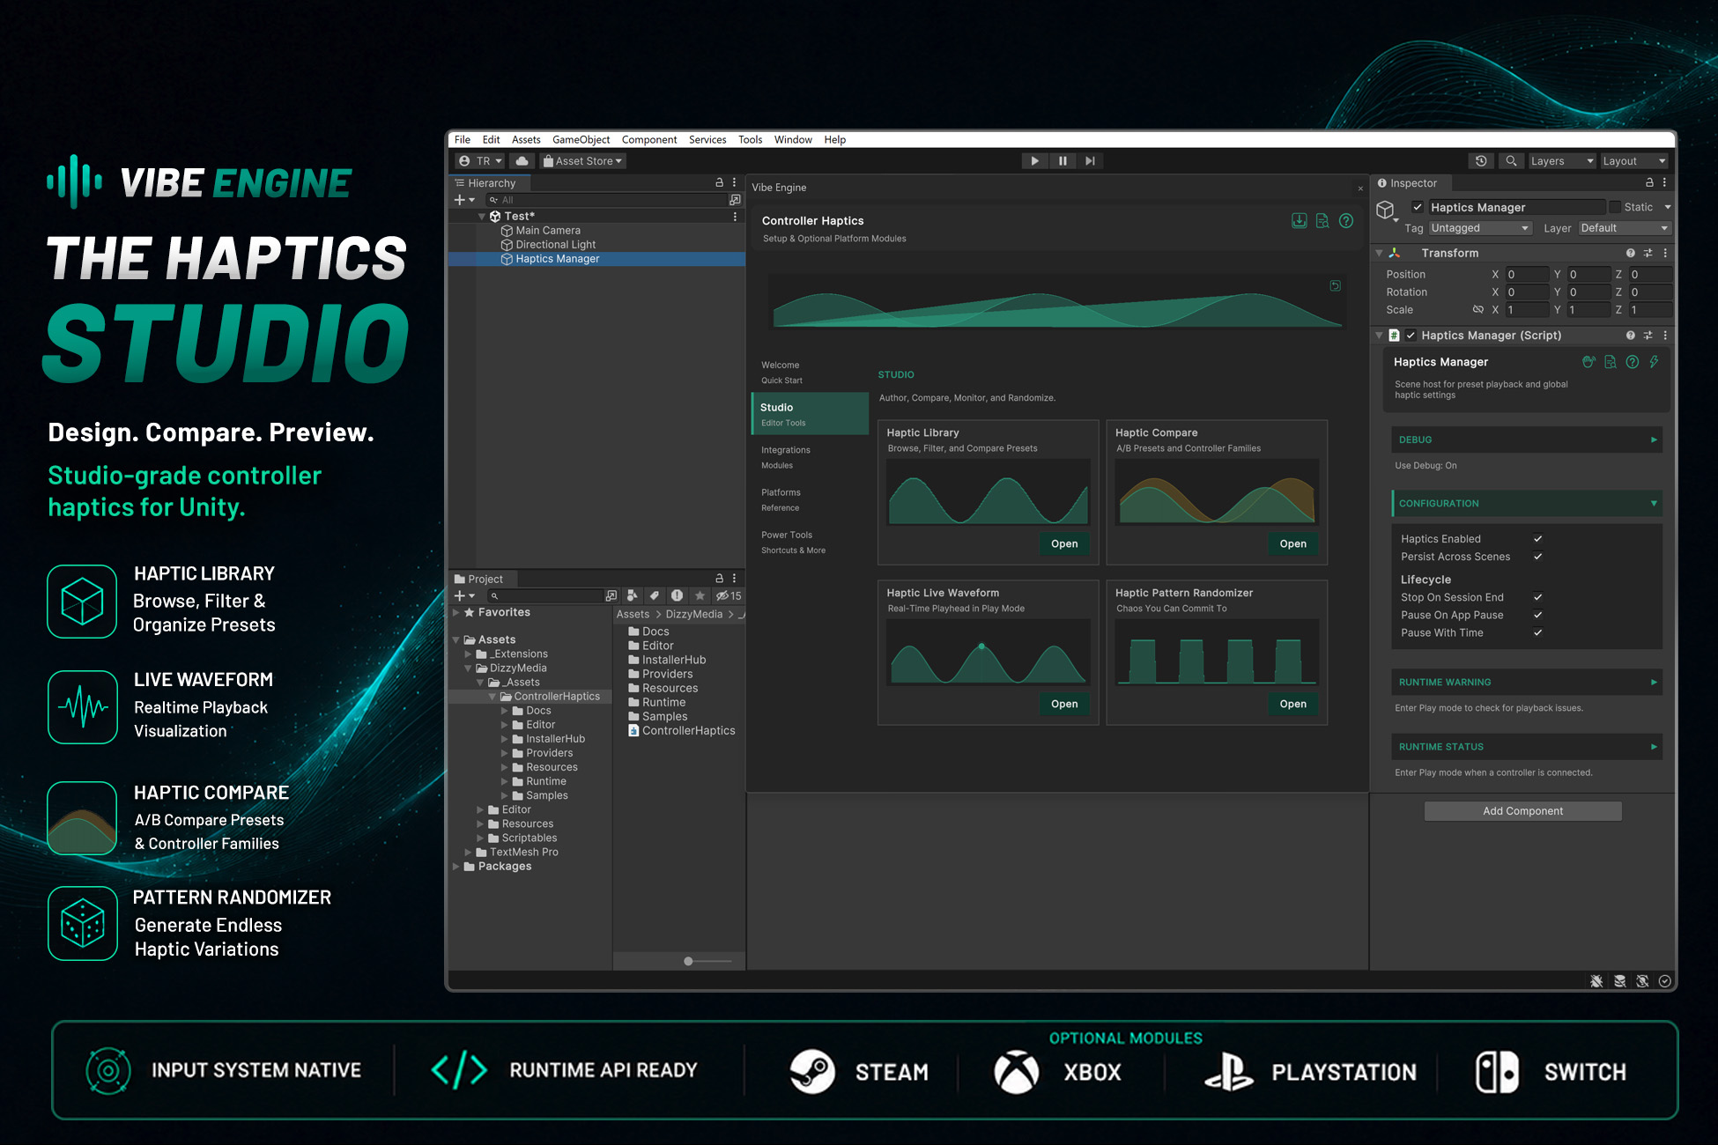Image resolution: width=1718 pixels, height=1145 pixels.
Task: Click Project search by label tag icon
Action: pyautogui.click(x=654, y=596)
